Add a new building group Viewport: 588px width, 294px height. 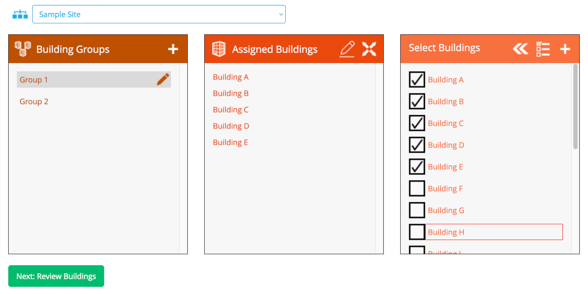(x=173, y=50)
